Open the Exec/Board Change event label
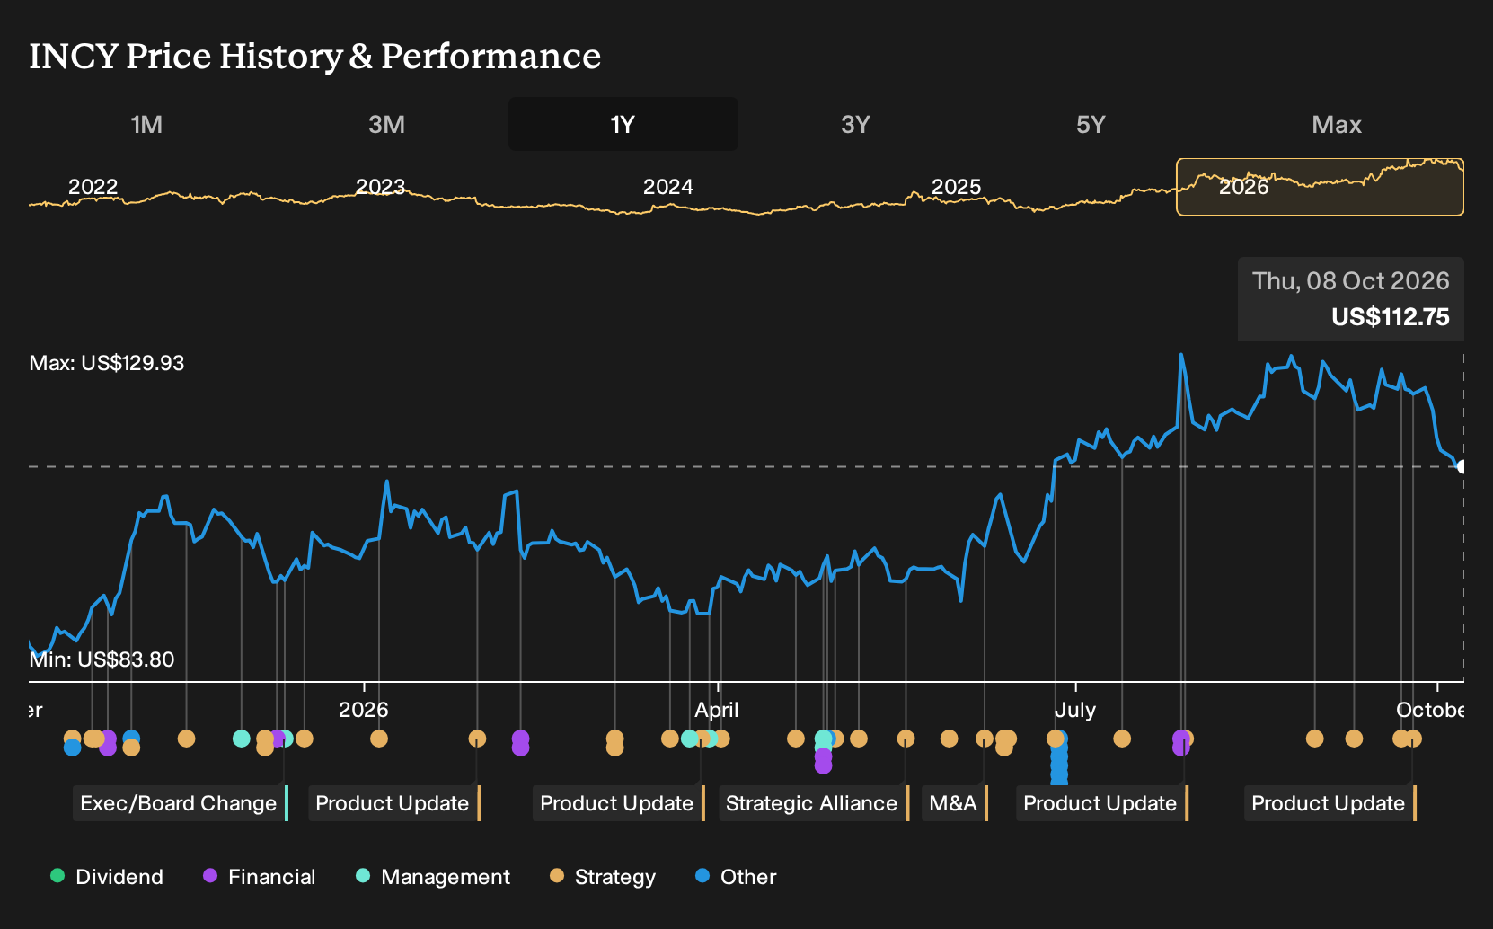Image resolution: width=1493 pixels, height=929 pixels. pos(181,803)
